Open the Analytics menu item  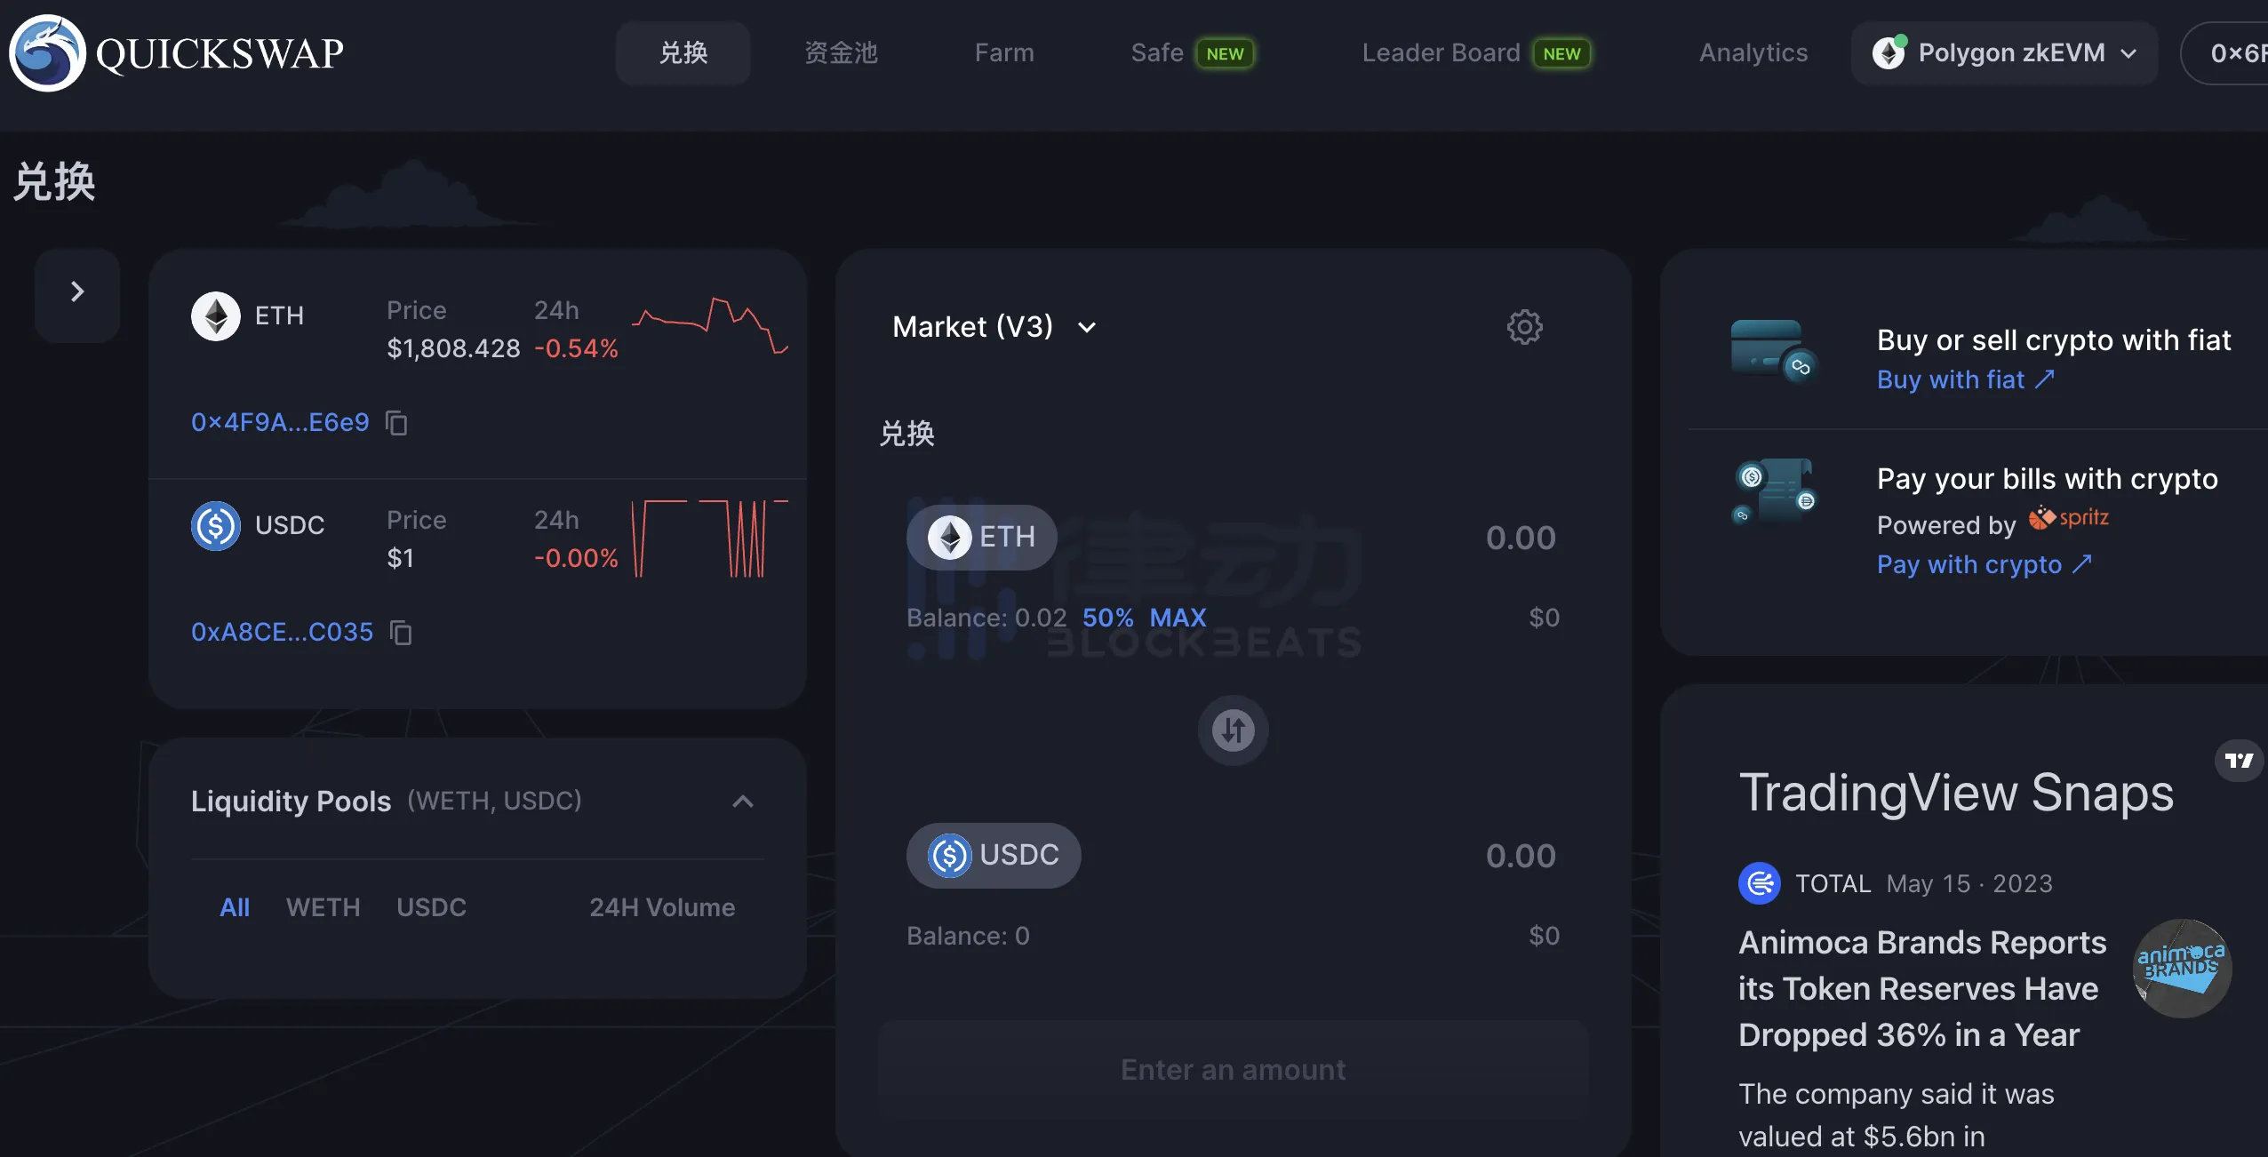pyautogui.click(x=1753, y=52)
